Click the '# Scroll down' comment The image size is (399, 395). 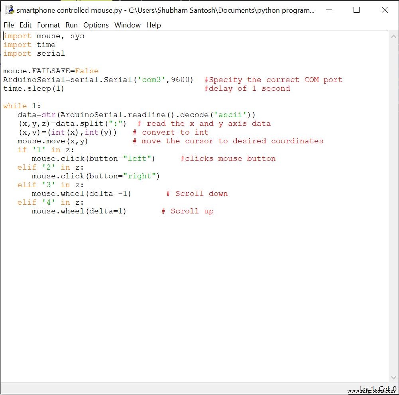click(197, 194)
